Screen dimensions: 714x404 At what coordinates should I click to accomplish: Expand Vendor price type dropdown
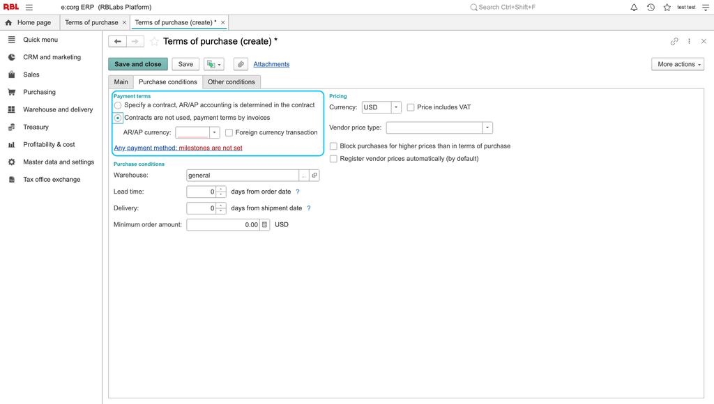tap(487, 128)
